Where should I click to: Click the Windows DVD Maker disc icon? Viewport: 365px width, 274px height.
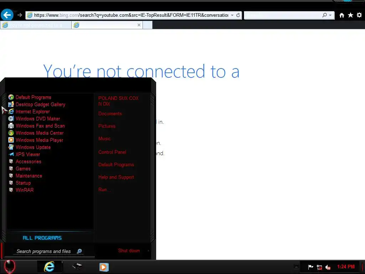[11, 118]
